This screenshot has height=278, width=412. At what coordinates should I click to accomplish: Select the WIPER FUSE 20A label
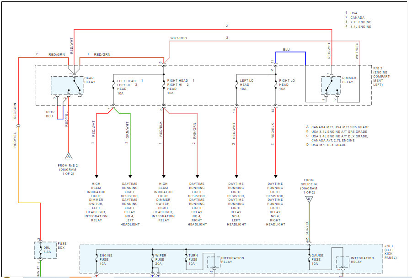pos(161,259)
